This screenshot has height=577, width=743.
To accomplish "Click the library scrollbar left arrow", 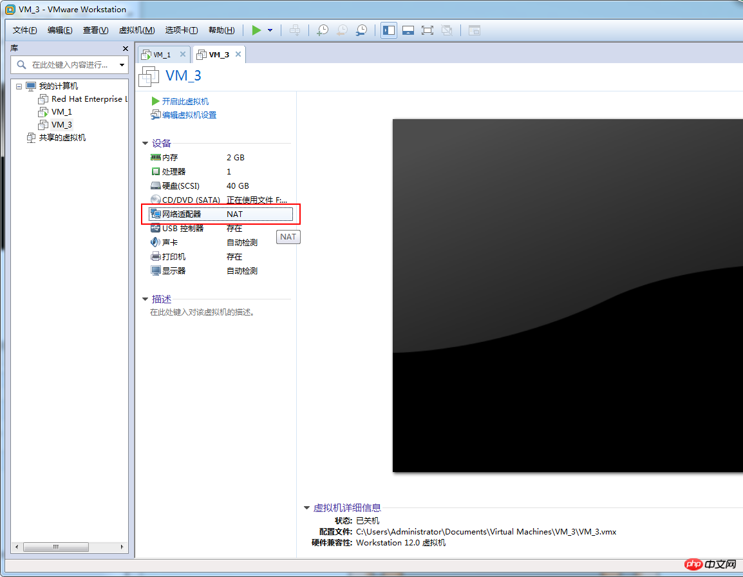I will pyautogui.click(x=17, y=547).
